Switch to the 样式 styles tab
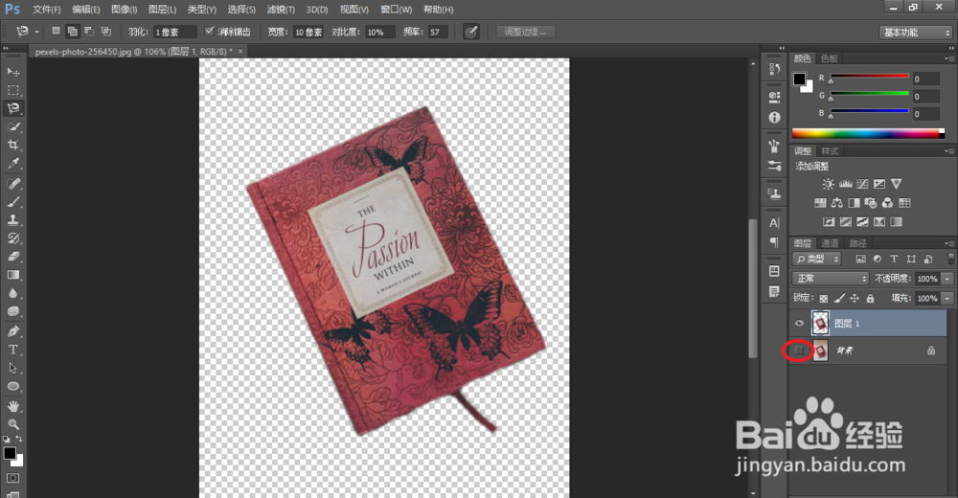Image resolution: width=958 pixels, height=498 pixels. [829, 151]
